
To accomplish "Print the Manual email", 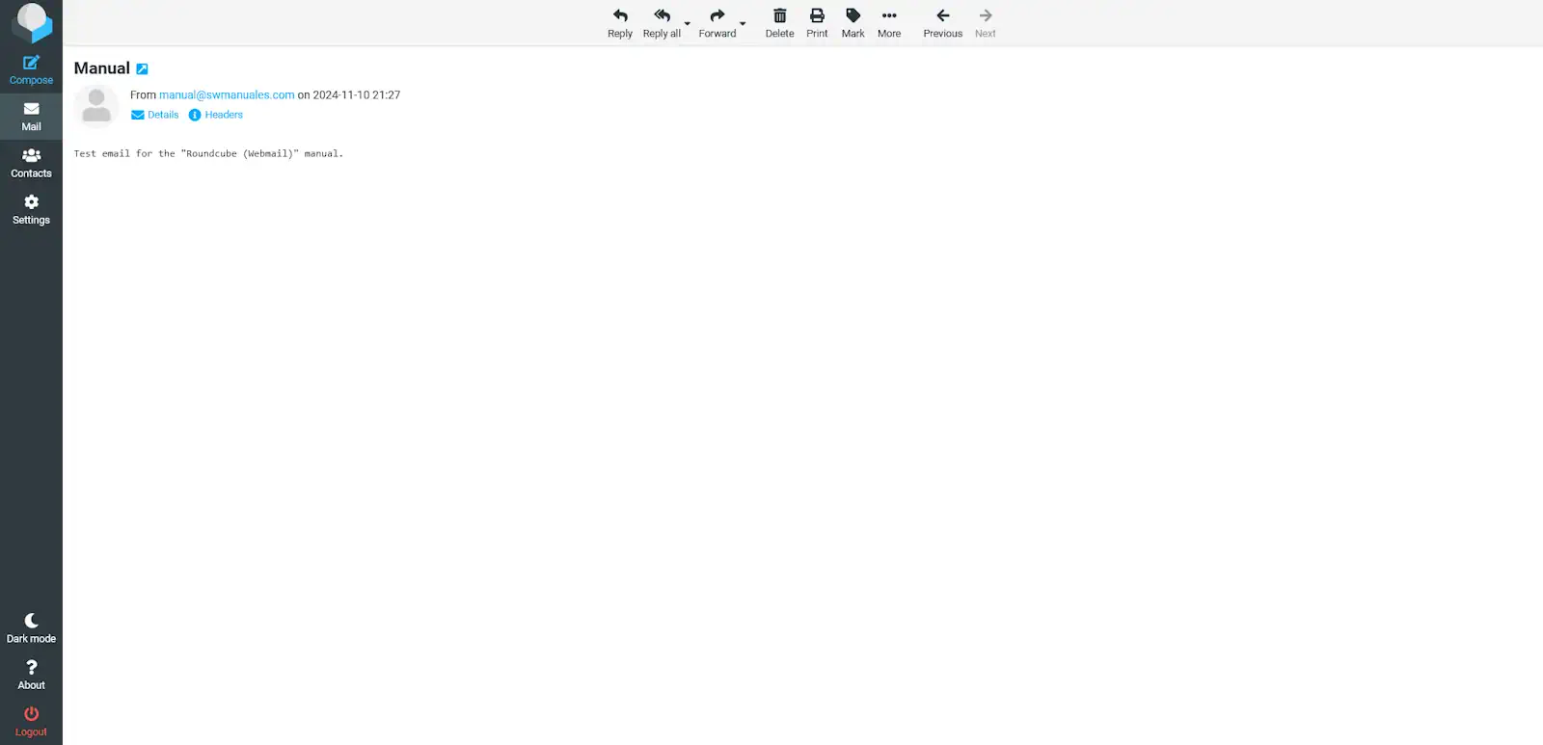I will coord(817,22).
